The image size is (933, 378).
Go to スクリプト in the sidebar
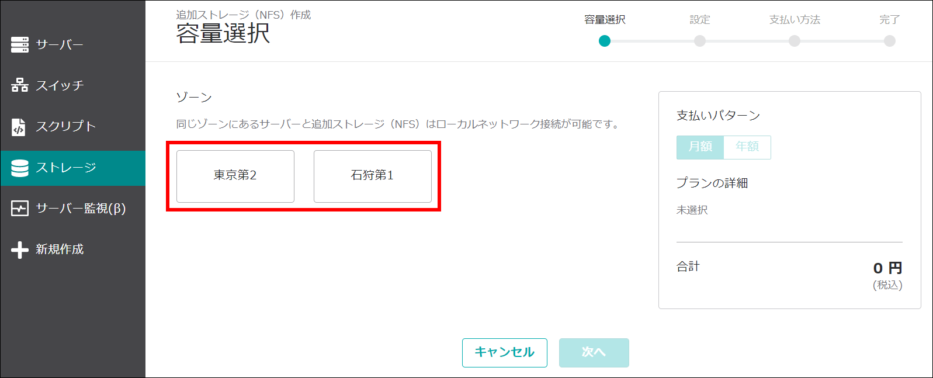65,126
